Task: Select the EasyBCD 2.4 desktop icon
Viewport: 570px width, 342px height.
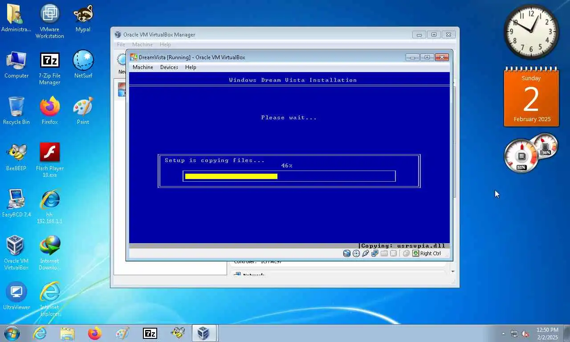Action: point(16,204)
